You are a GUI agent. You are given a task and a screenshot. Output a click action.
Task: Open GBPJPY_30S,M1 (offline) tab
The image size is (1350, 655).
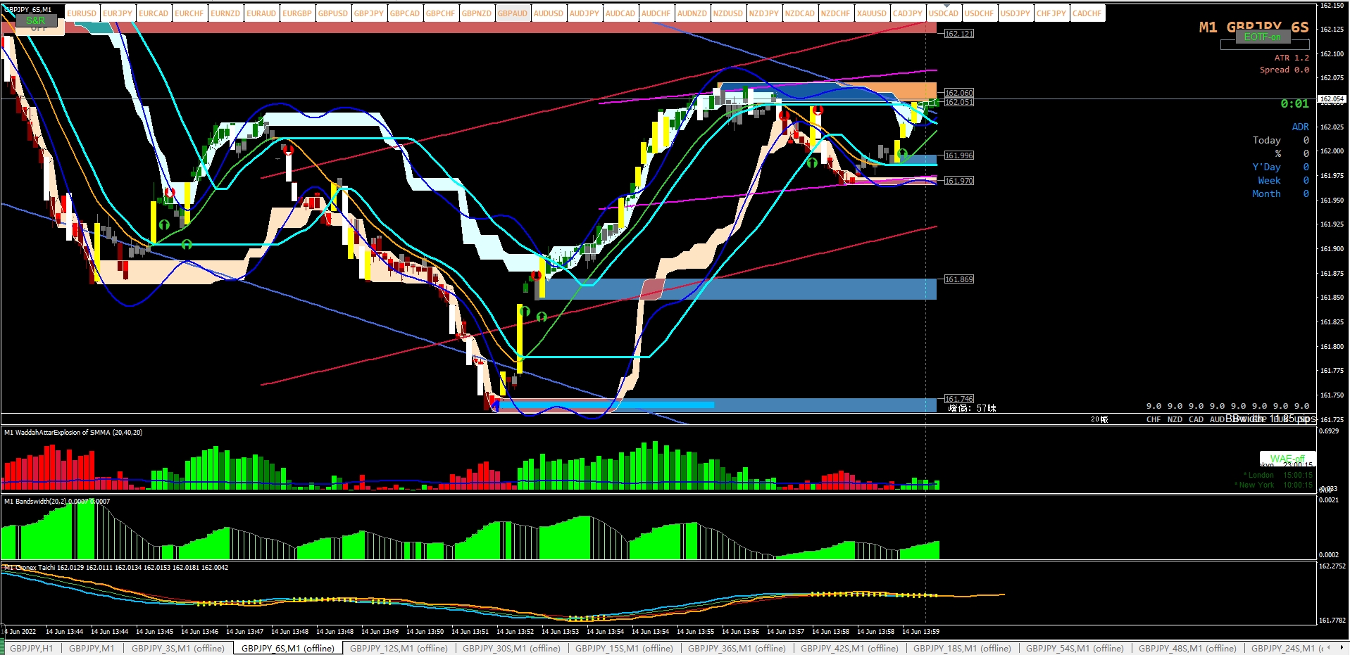511,648
